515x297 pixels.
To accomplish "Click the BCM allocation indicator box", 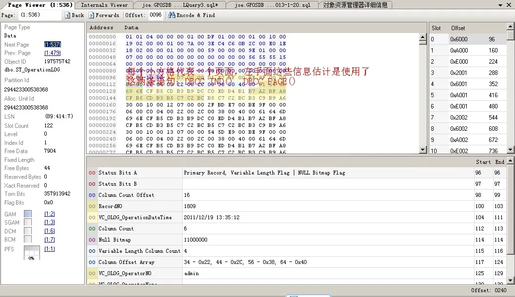I will [x=28, y=240].
